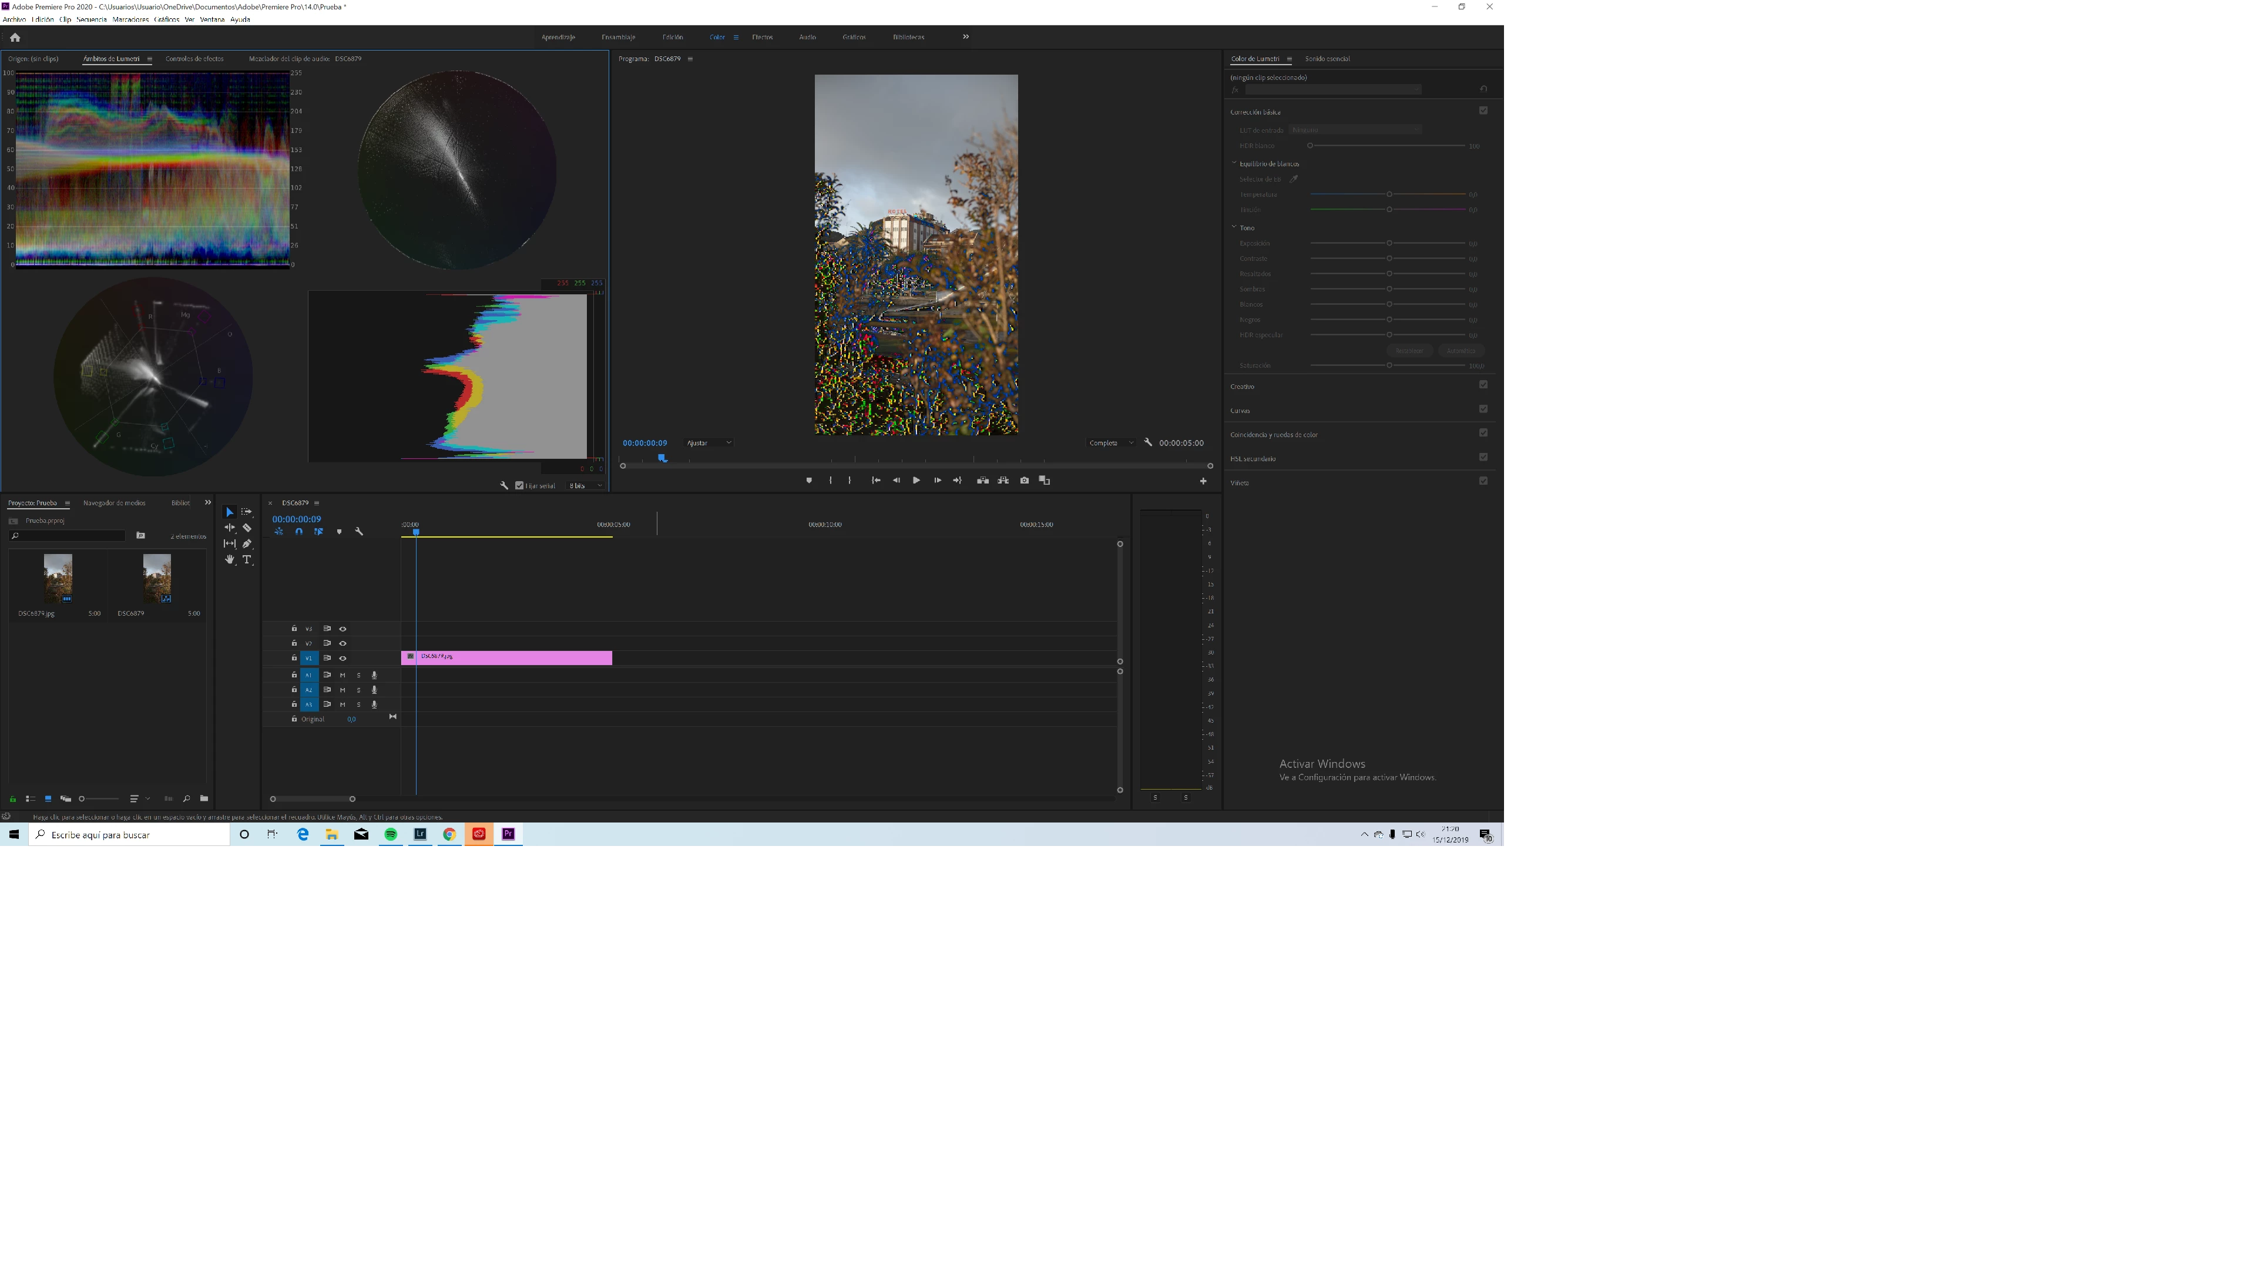Open the Ajustar zoom dropdown
This screenshot has width=2256, height=1269.
pos(709,443)
